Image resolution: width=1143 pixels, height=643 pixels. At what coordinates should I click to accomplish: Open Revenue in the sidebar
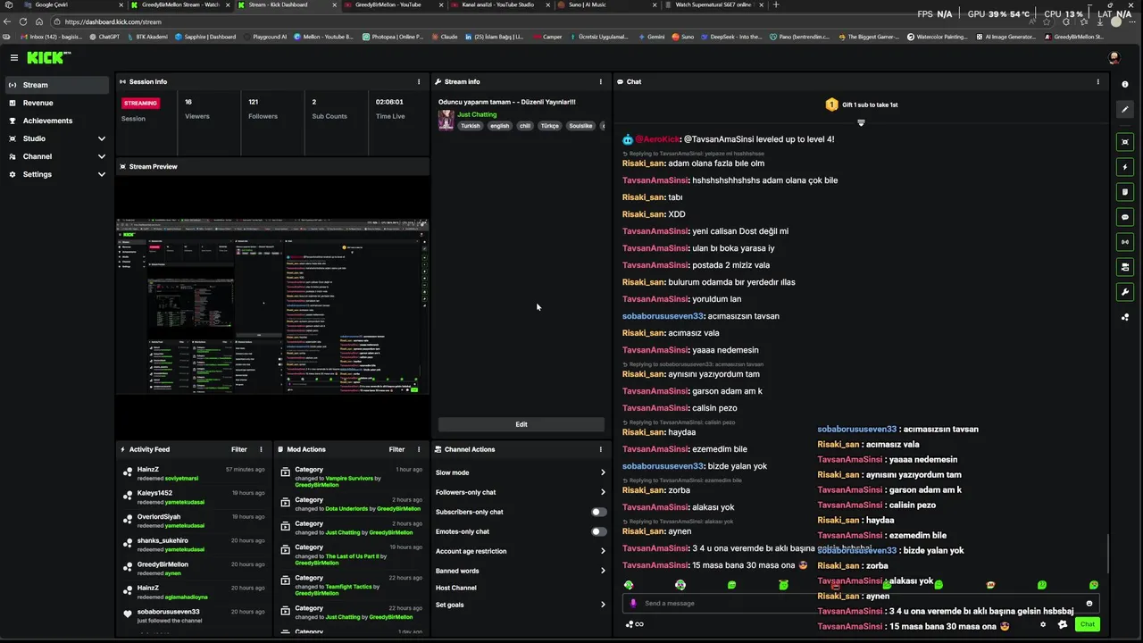point(57,103)
